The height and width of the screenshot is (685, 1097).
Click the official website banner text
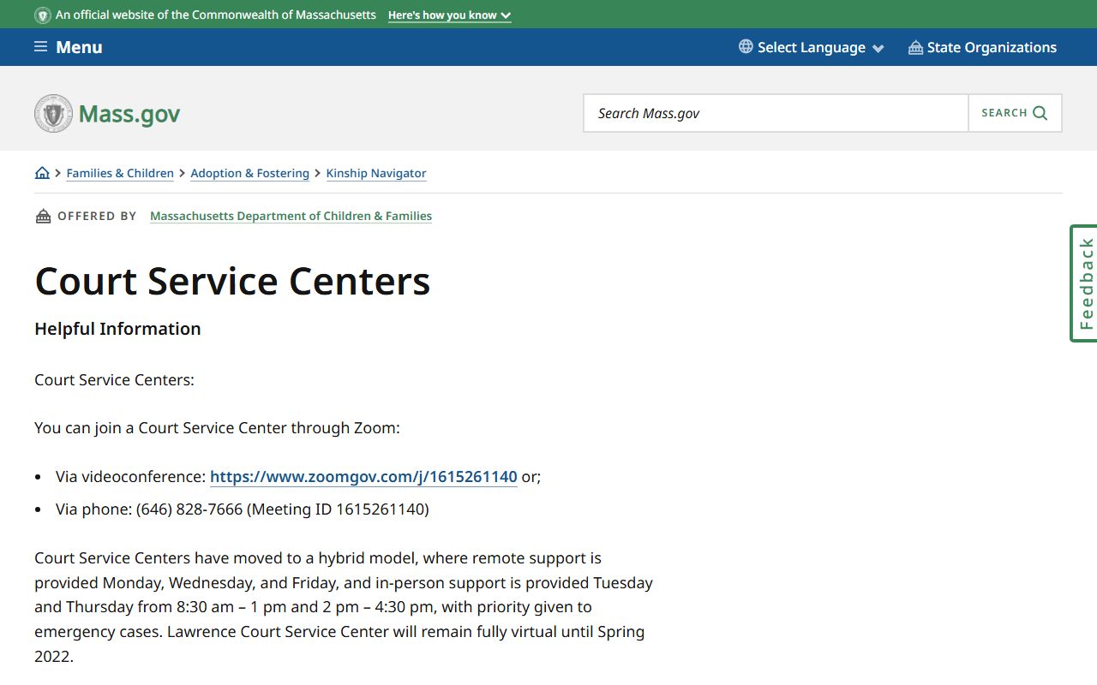tap(216, 15)
